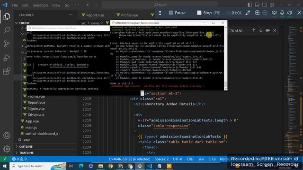Grab the recorder toolbar drag handle
Image resolution: width=303 pixels, height=170 pixels.
pyautogui.click(x=160, y=13)
